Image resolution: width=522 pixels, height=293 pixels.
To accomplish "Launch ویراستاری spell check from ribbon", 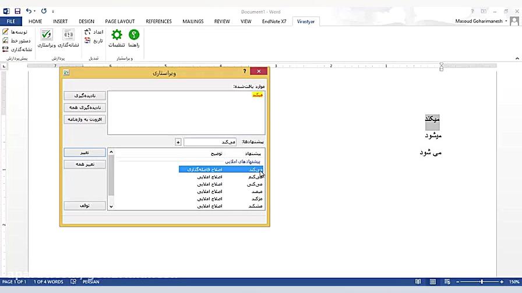I will [x=47, y=38].
